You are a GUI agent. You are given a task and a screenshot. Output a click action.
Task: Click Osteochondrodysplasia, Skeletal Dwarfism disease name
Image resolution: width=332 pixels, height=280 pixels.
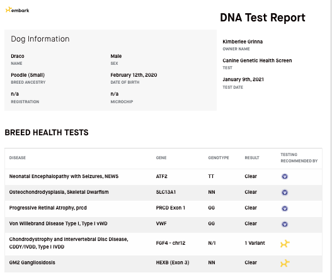[59, 192]
